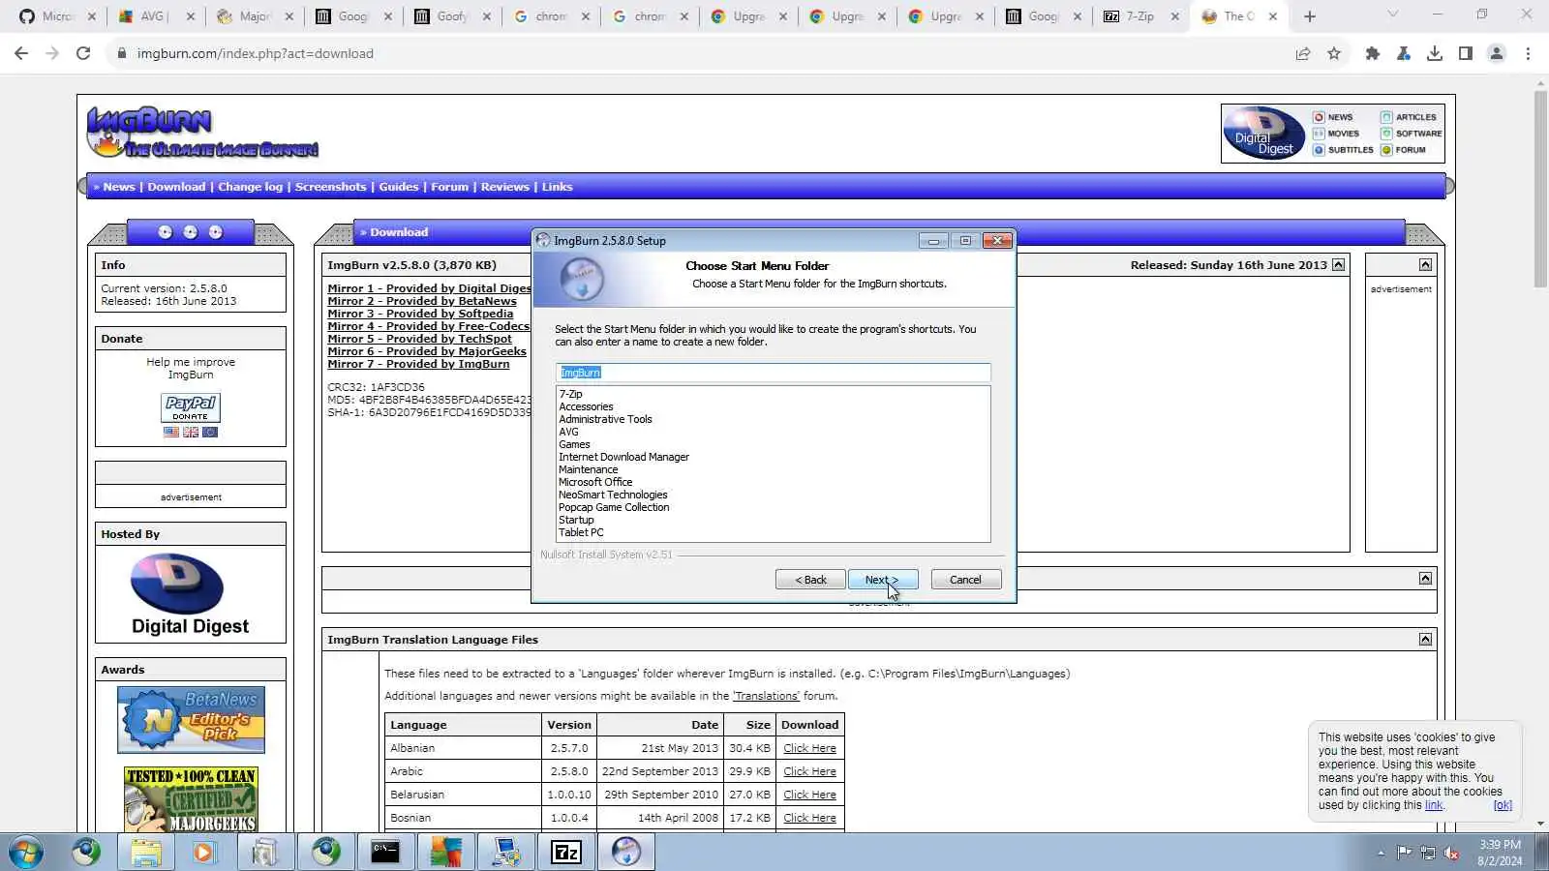Select Microsoft Office in the folder list
1549x871 pixels.
pos(595,483)
